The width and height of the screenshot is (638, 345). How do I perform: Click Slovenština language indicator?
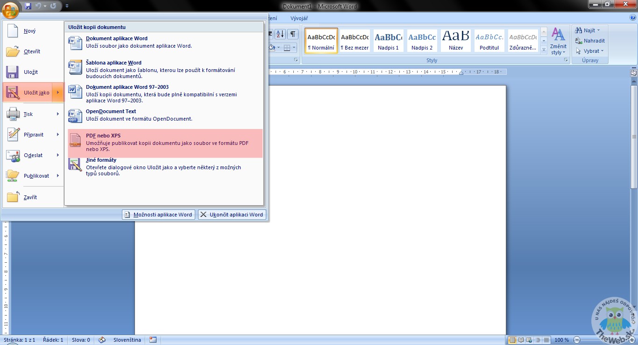click(127, 340)
